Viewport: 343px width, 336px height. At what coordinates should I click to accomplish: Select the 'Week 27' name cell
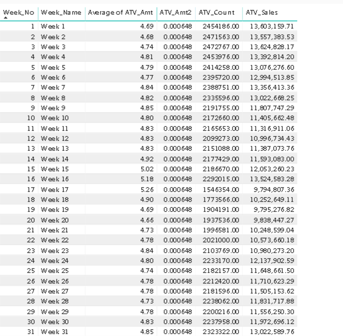pyautogui.click(x=55, y=291)
